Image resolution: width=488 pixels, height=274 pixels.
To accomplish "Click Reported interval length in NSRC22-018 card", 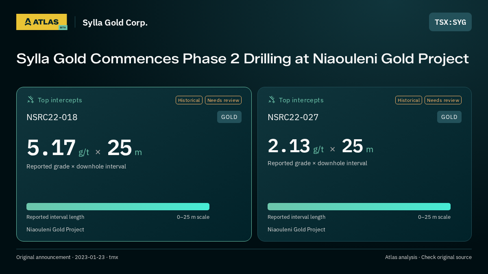I will 55,217.
